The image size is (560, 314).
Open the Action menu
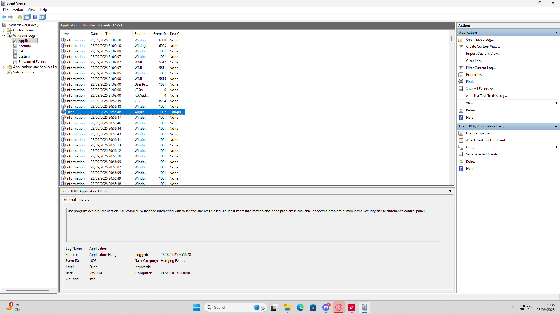[x=18, y=10]
